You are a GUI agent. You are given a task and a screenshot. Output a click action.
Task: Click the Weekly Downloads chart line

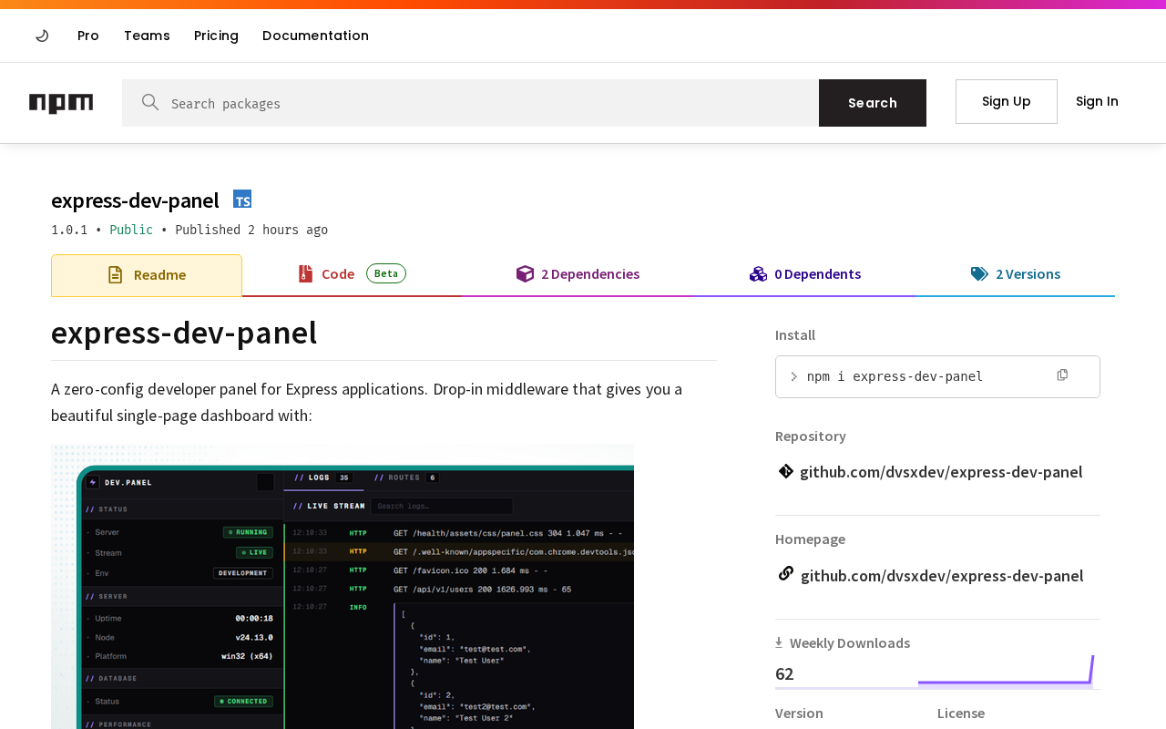(x=1006, y=670)
